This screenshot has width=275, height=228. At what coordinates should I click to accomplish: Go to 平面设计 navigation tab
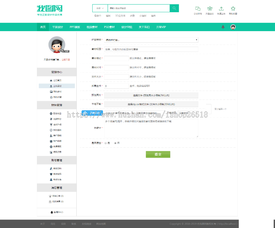click(57, 27)
